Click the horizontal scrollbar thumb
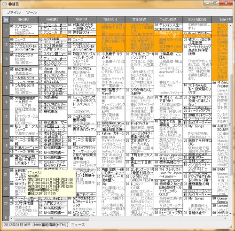The height and width of the screenshot is (231, 235). tap(52, 218)
